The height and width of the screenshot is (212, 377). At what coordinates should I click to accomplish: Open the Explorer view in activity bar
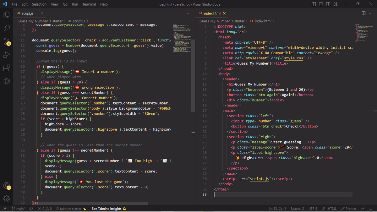tap(6, 15)
